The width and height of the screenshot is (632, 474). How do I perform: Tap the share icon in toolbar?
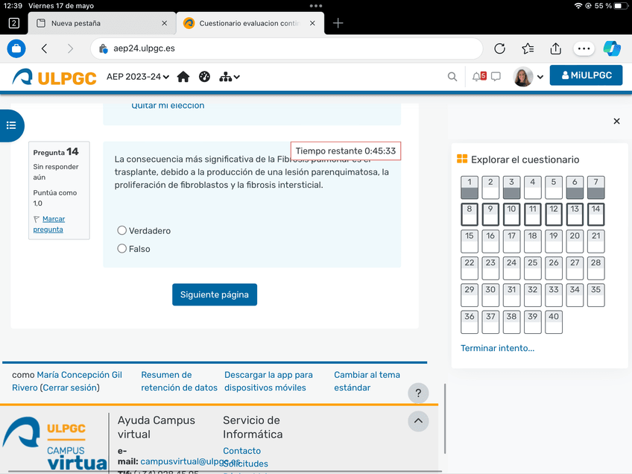(x=556, y=48)
